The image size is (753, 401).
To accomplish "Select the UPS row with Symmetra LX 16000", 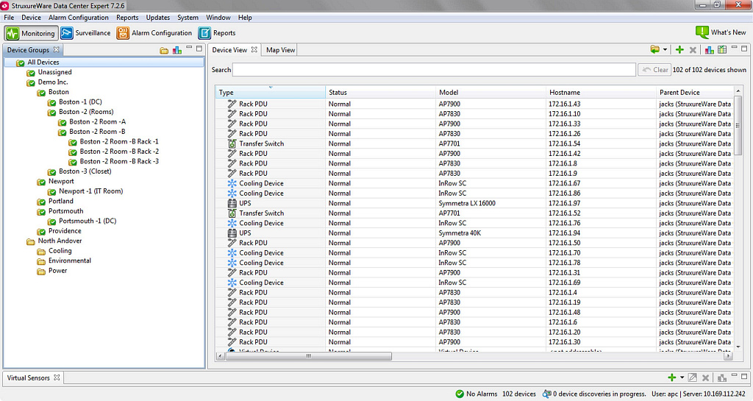I will [474, 203].
